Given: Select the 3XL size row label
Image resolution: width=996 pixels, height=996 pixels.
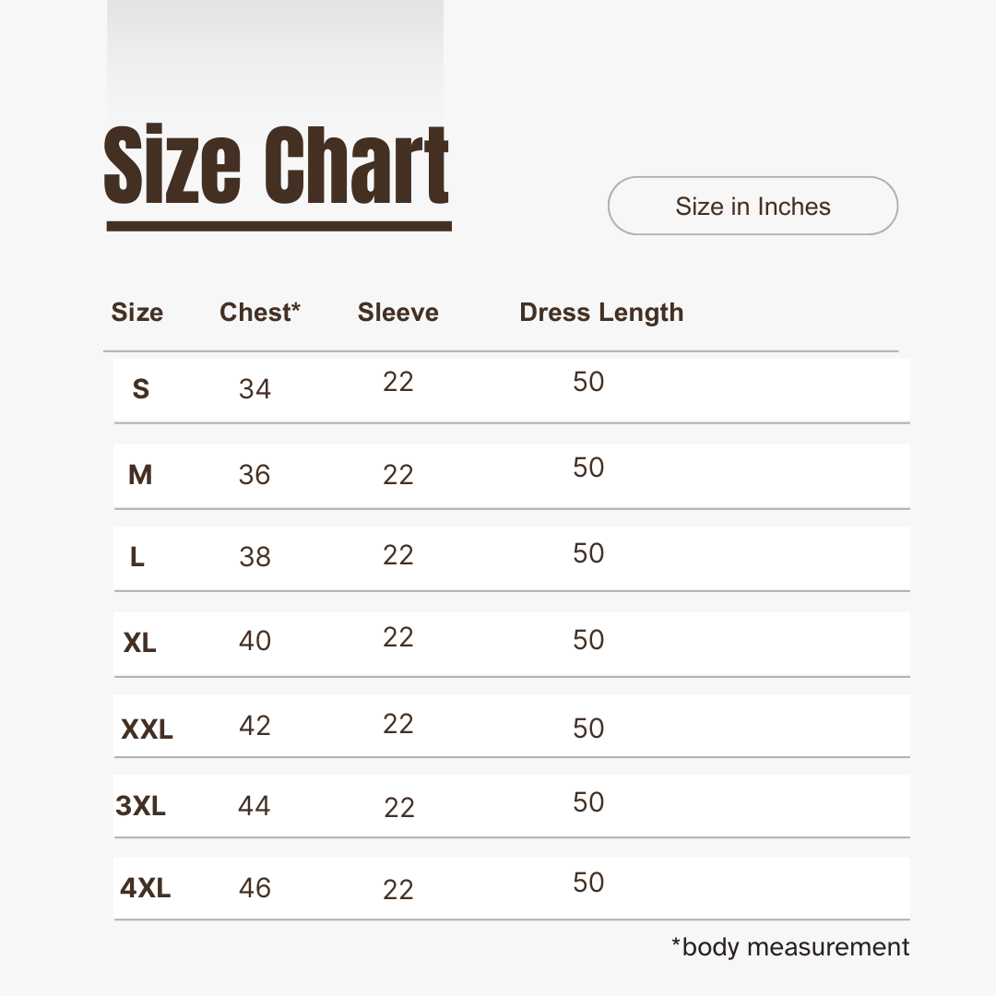Looking at the screenshot, I should coord(140,806).
